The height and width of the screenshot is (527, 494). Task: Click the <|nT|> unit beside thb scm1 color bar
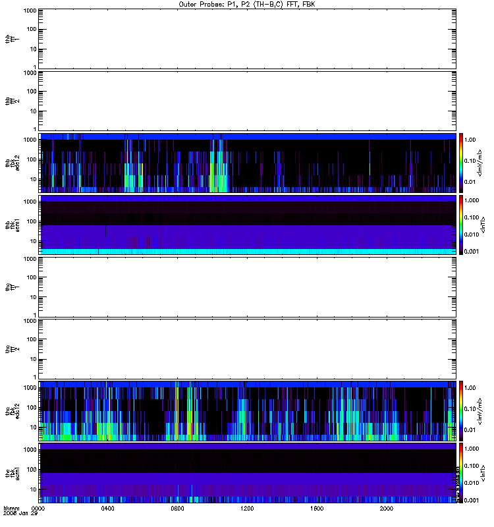click(x=483, y=225)
